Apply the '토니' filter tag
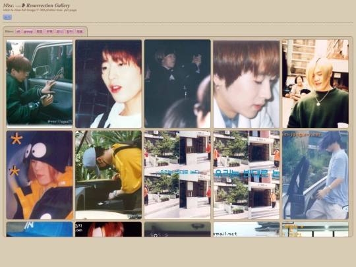 click(x=59, y=32)
